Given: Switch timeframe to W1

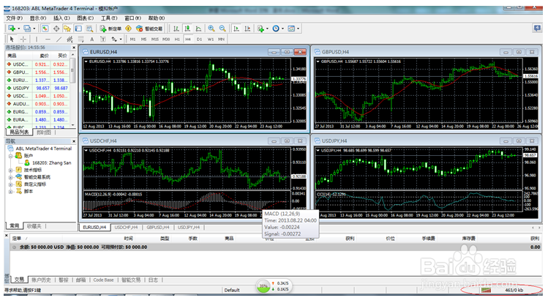Looking at the screenshot, I should tap(211, 39).
